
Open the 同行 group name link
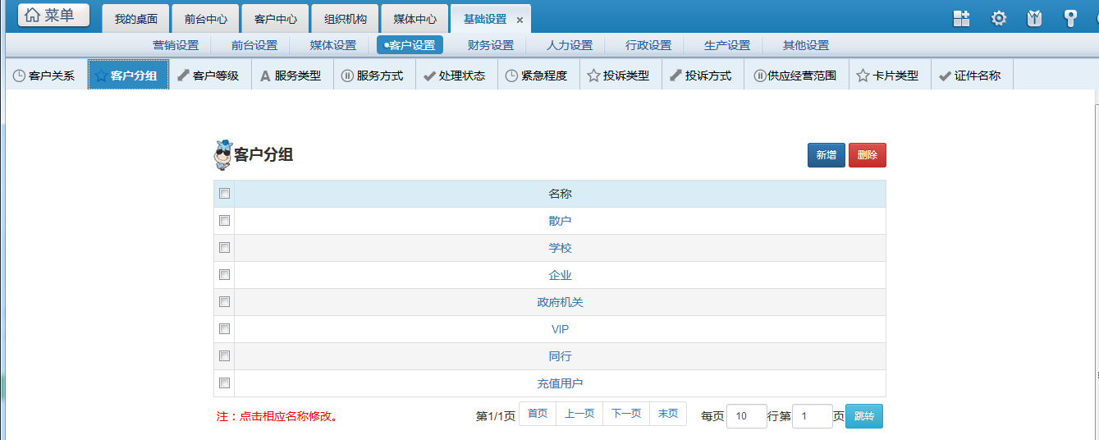[560, 356]
